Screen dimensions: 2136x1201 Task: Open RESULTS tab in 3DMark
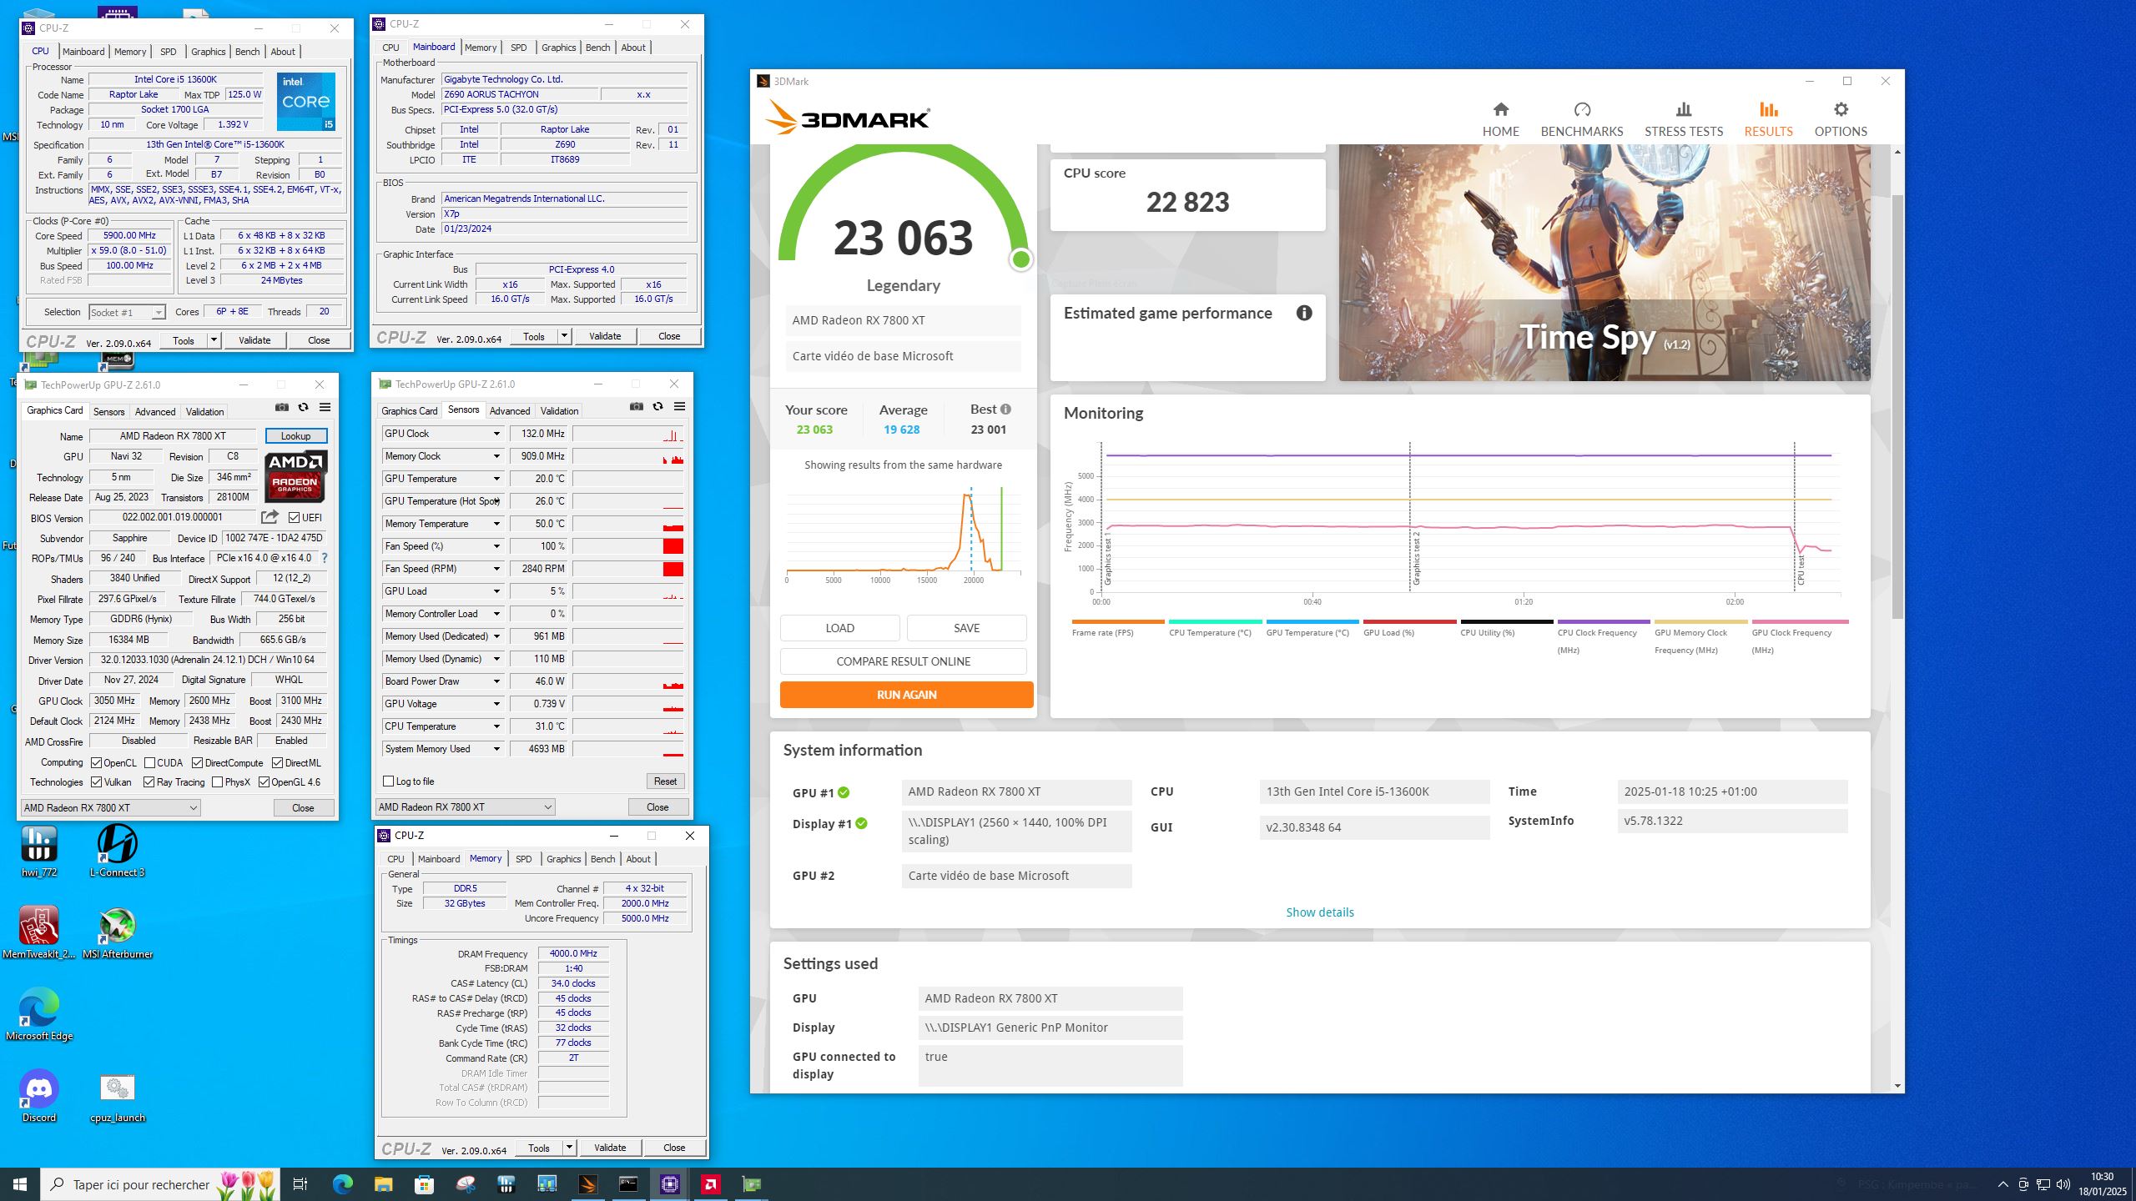coord(1768,120)
